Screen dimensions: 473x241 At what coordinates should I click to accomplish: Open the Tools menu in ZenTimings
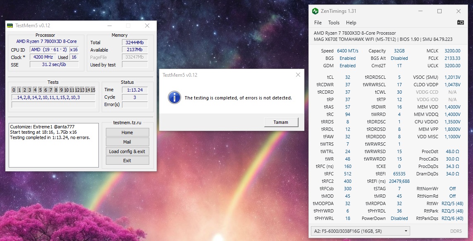(334, 23)
